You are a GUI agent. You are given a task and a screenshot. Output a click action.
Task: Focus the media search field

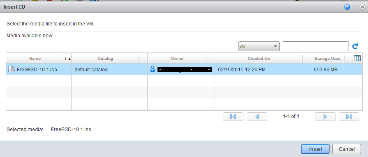[x=316, y=46]
